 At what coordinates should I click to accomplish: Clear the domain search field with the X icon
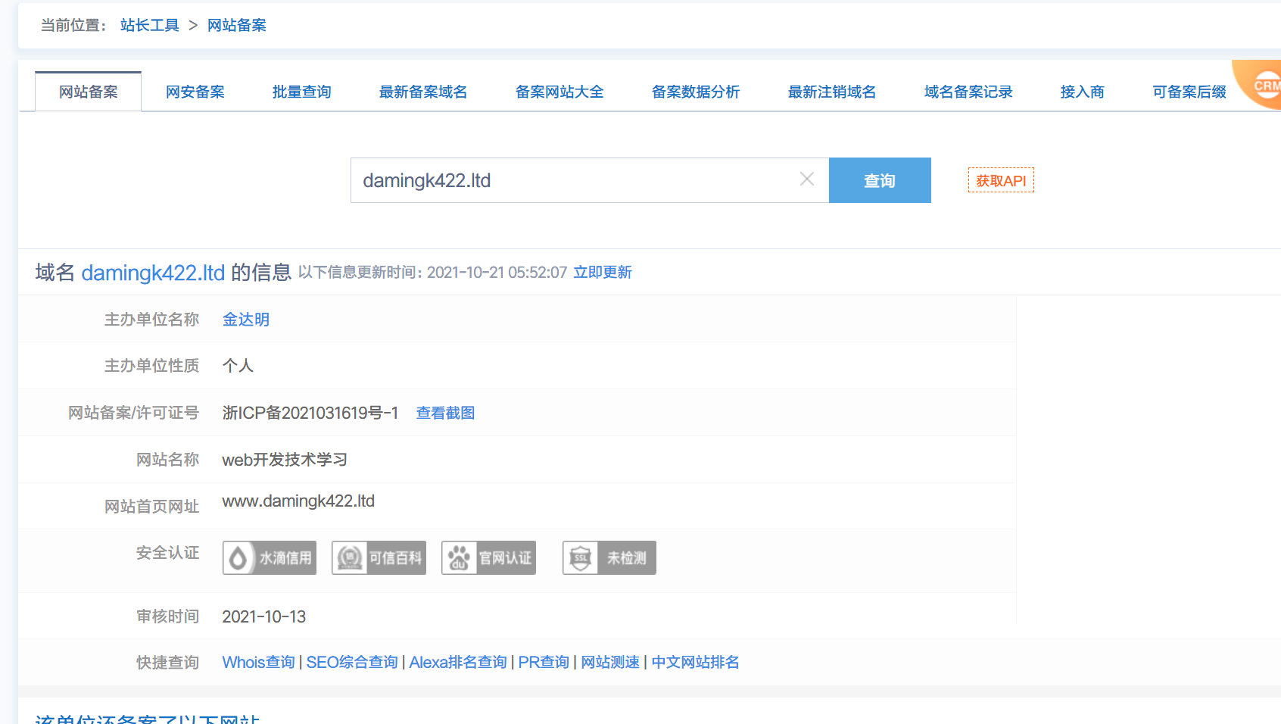point(807,179)
